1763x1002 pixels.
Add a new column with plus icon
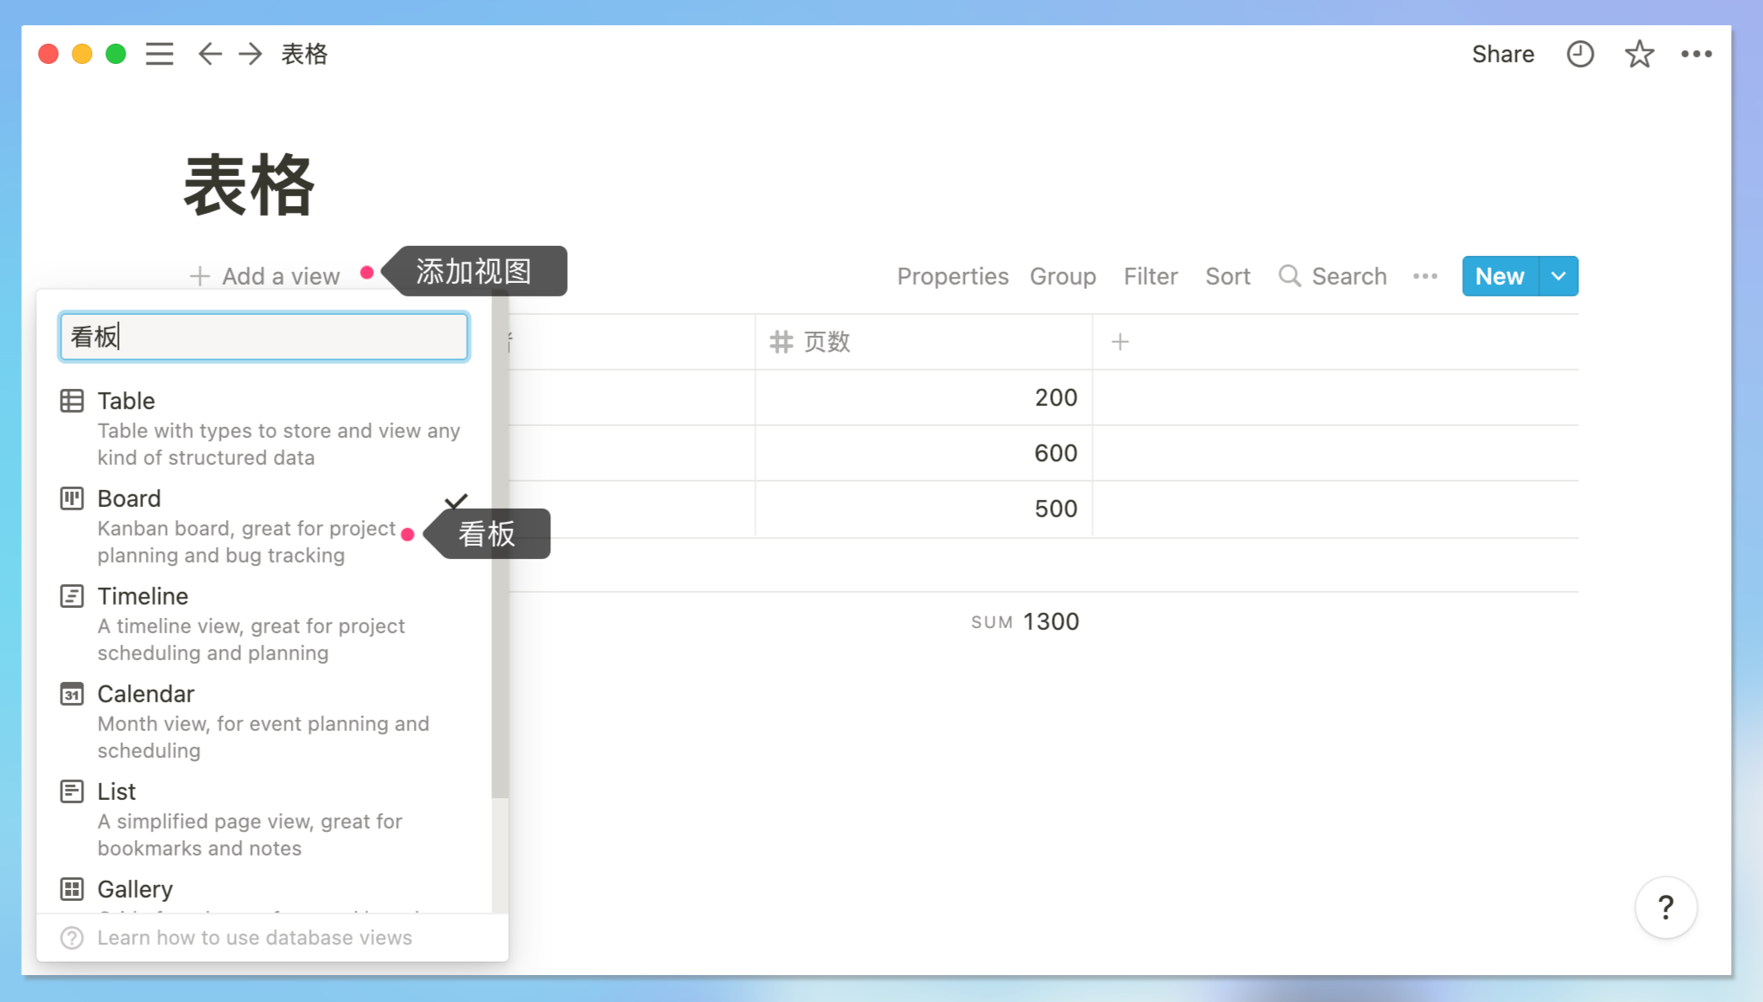tap(1120, 342)
